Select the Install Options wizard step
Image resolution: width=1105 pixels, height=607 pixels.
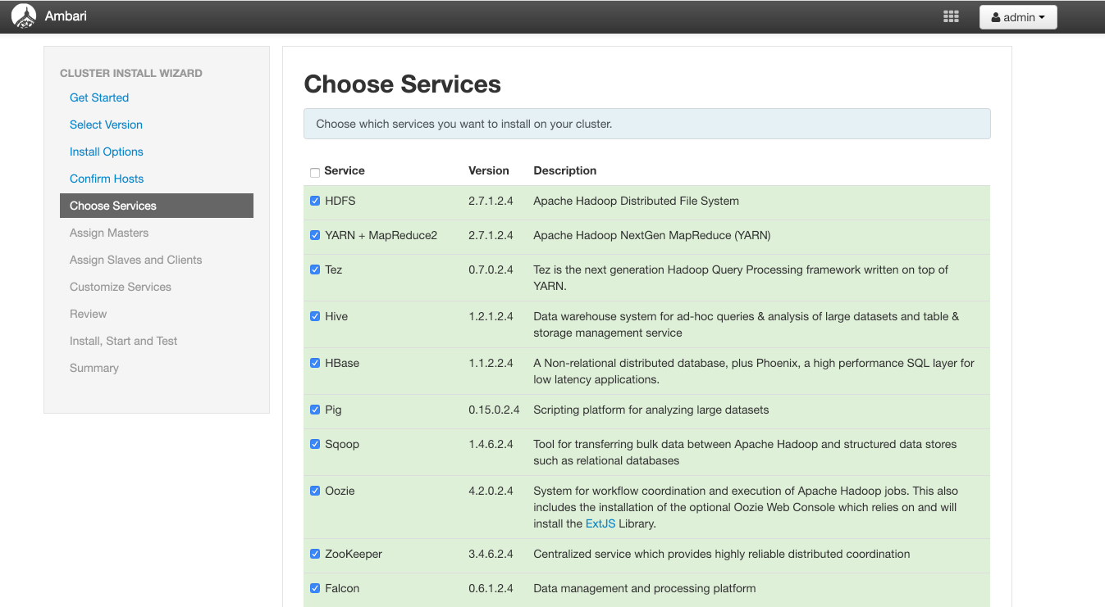pyautogui.click(x=106, y=152)
